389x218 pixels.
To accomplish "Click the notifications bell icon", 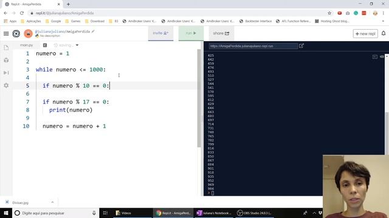I will point(384,33).
